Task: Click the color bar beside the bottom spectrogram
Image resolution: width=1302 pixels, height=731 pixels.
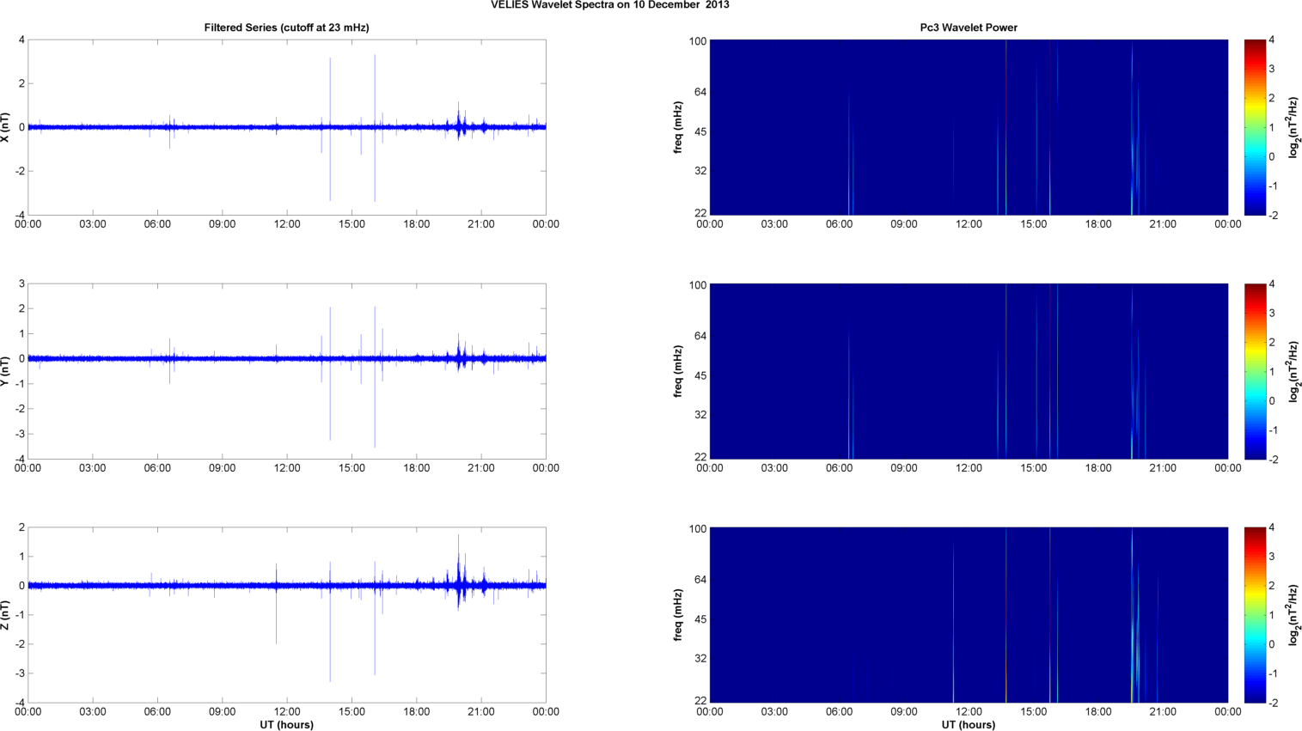Action: click(x=1255, y=615)
